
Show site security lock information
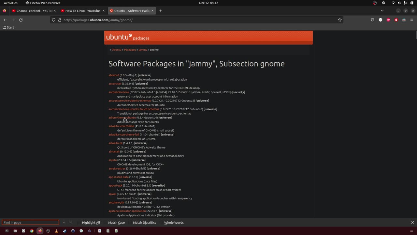(60, 20)
